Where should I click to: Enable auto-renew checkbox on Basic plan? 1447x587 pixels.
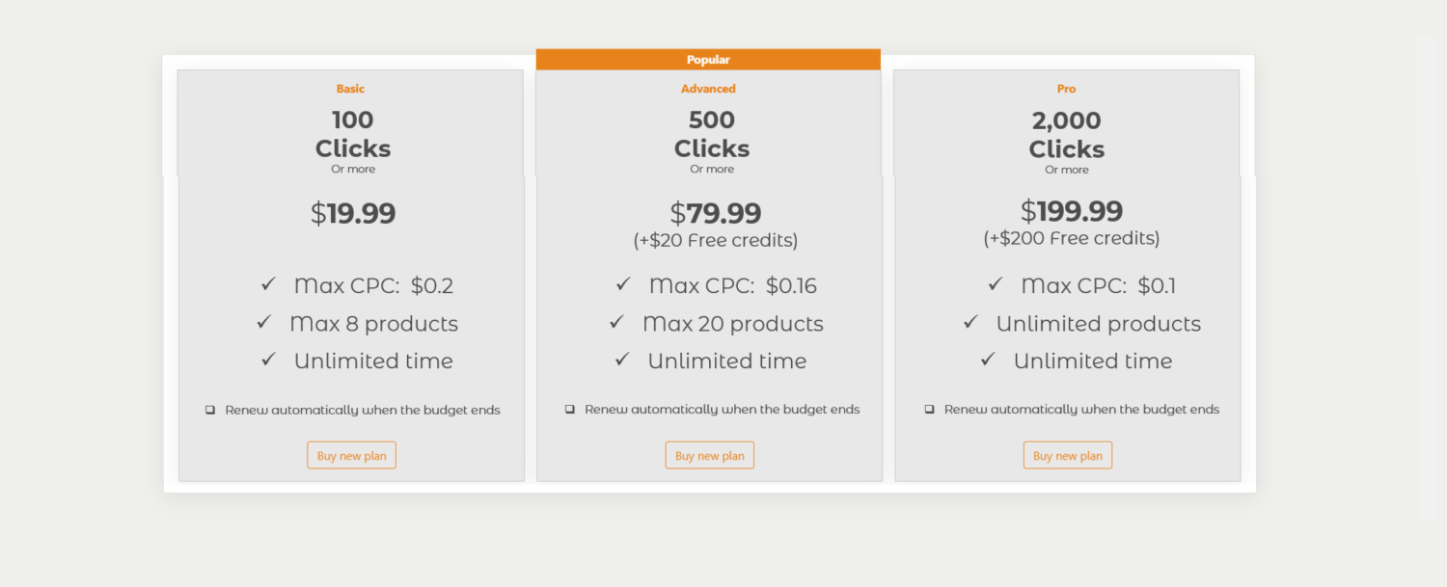[x=210, y=410]
